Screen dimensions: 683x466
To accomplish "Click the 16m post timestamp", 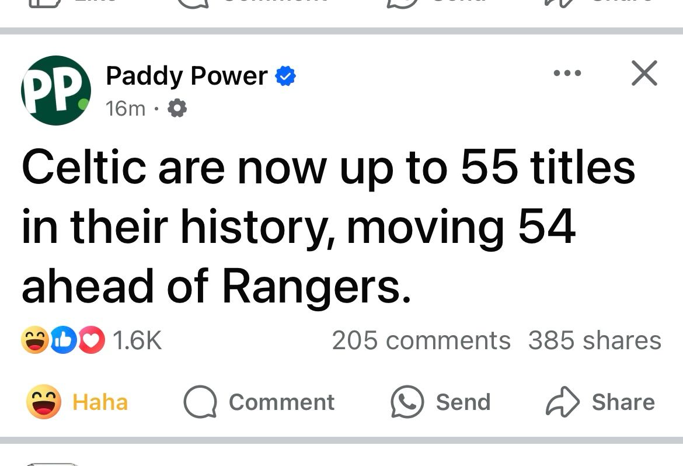I will 126,108.
